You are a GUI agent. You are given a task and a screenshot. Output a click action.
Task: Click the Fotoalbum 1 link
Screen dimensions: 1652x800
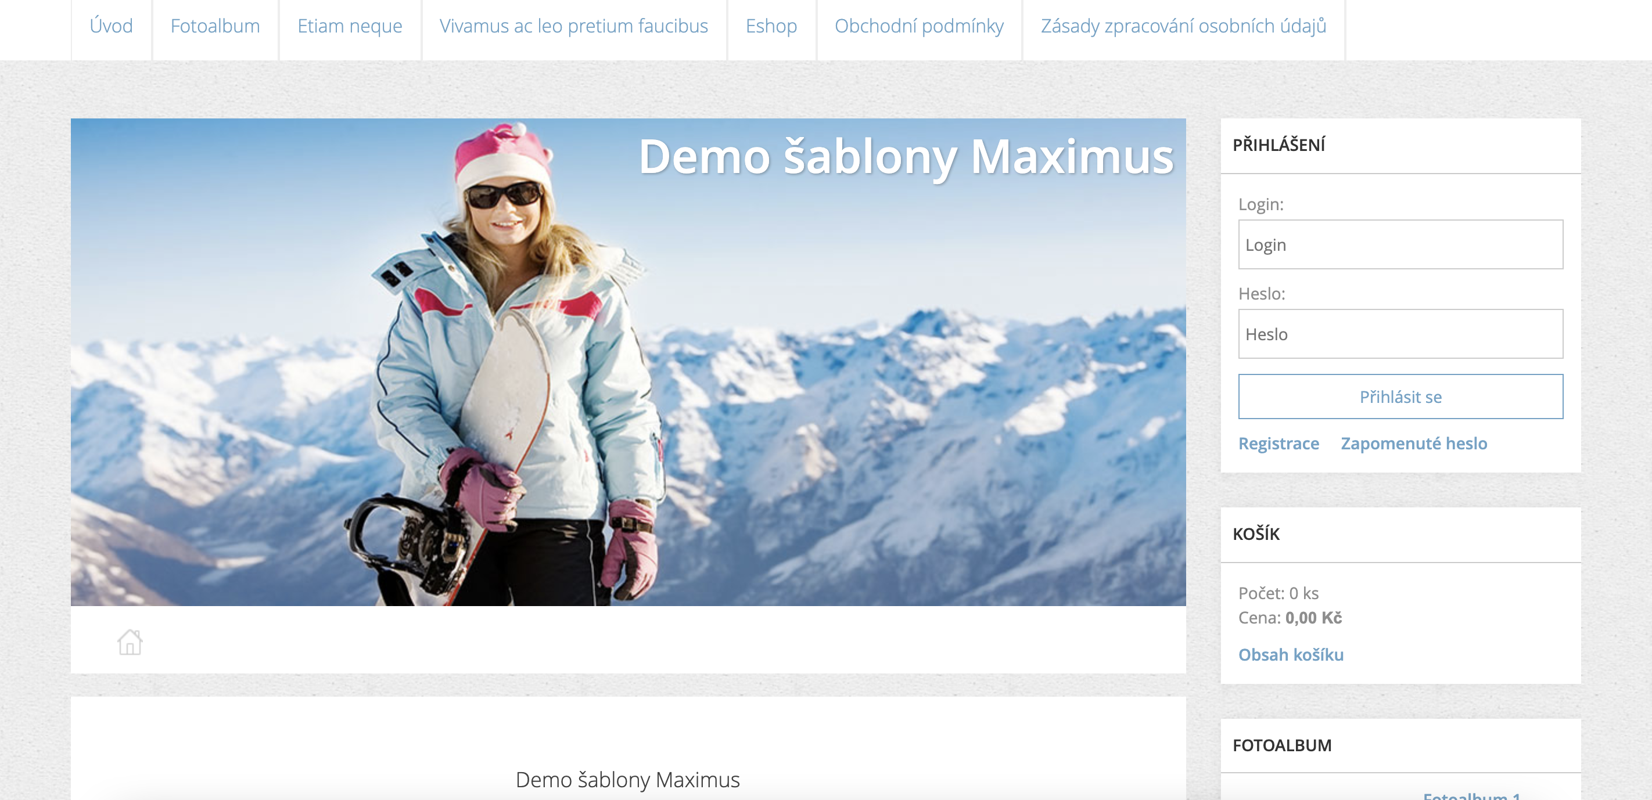1472,795
